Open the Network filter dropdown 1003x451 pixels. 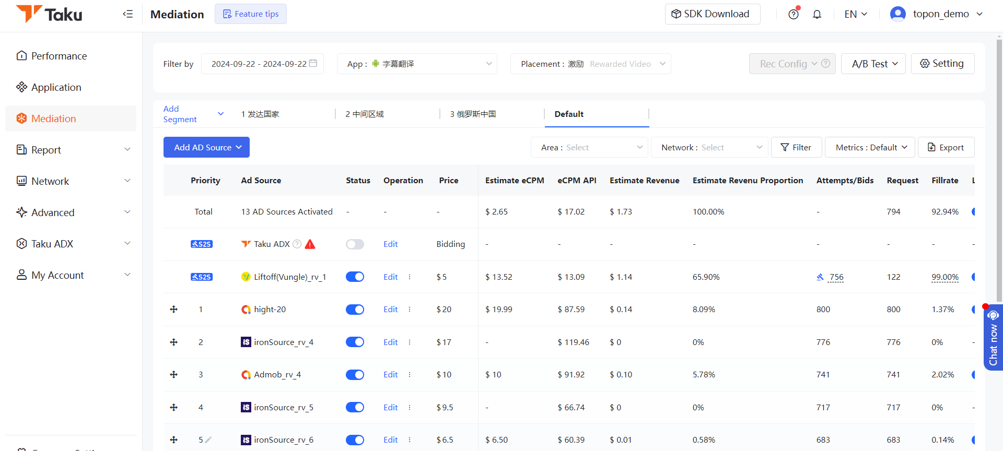tap(709, 147)
